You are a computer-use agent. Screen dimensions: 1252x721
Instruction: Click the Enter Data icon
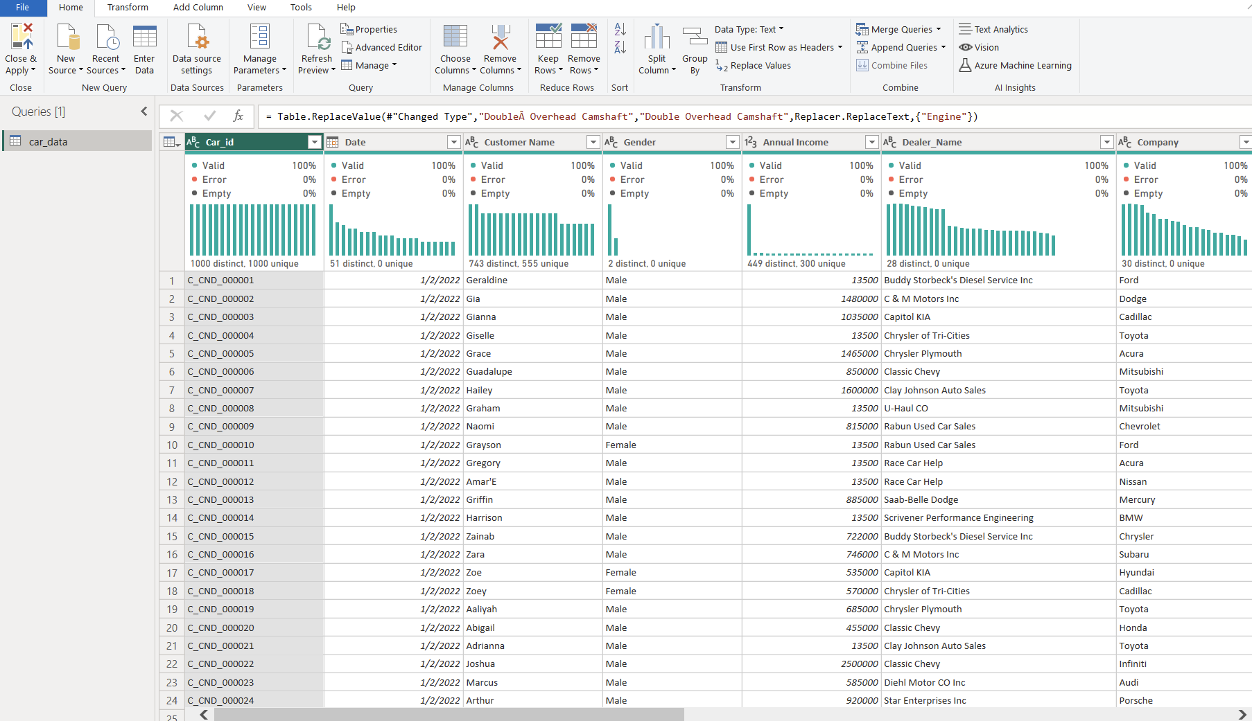pos(144,36)
